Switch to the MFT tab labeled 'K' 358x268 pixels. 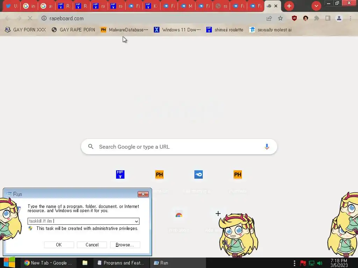(x=152, y=6)
